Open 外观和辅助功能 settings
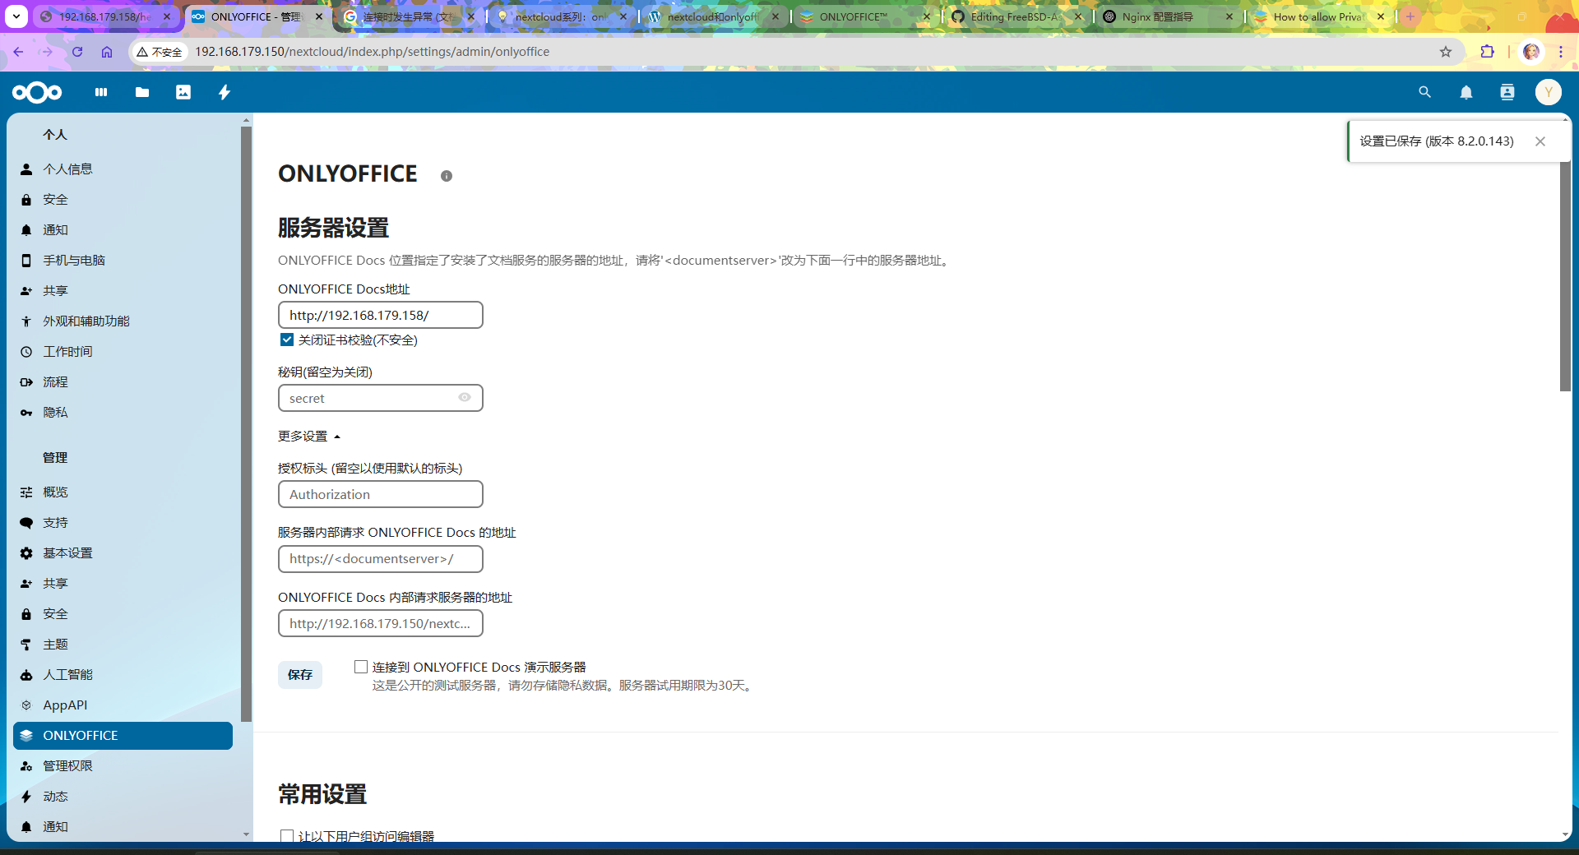The height and width of the screenshot is (855, 1579). pyautogui.click(x=123, y=321)
